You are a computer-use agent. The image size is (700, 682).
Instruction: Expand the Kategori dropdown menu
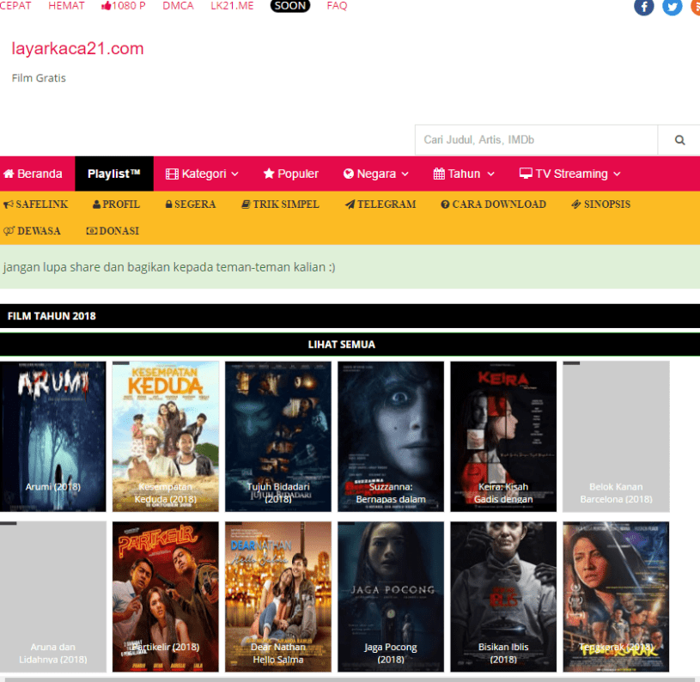pos(202,174)
